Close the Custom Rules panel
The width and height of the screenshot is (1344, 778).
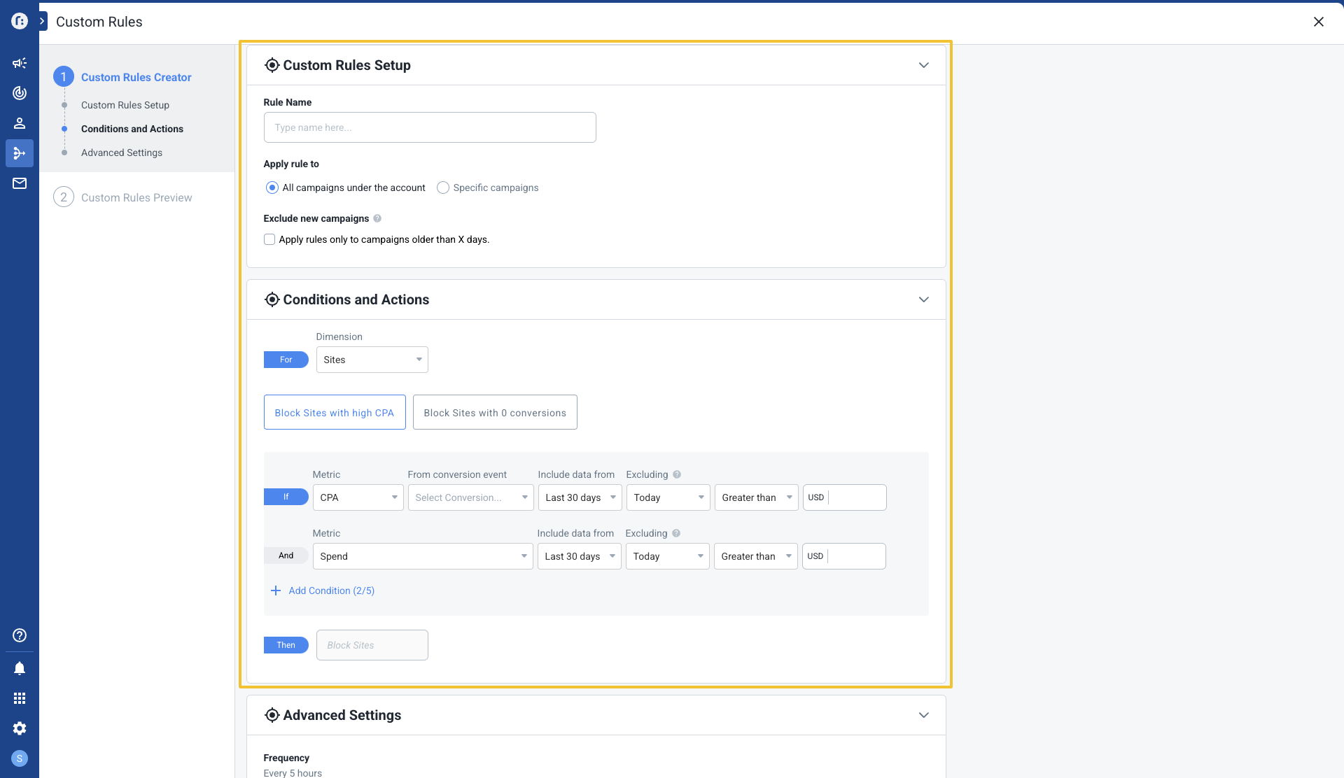[1319, 22]
